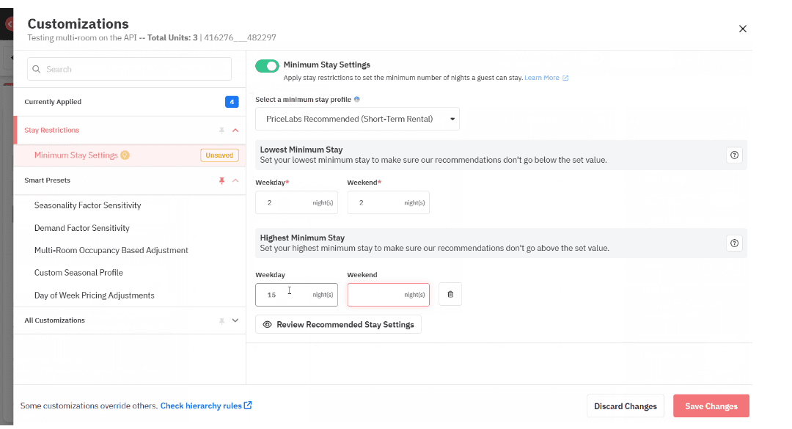The width and height of the screenshot is (792, 429).
Task: Click the pin icon on All Customizations
Action: 221,320
